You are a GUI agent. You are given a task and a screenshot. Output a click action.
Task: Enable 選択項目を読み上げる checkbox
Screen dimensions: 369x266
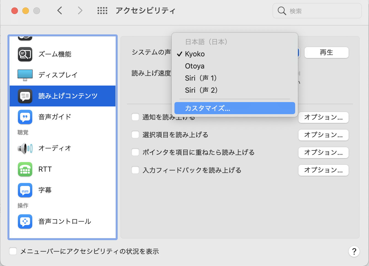point(135,135)
